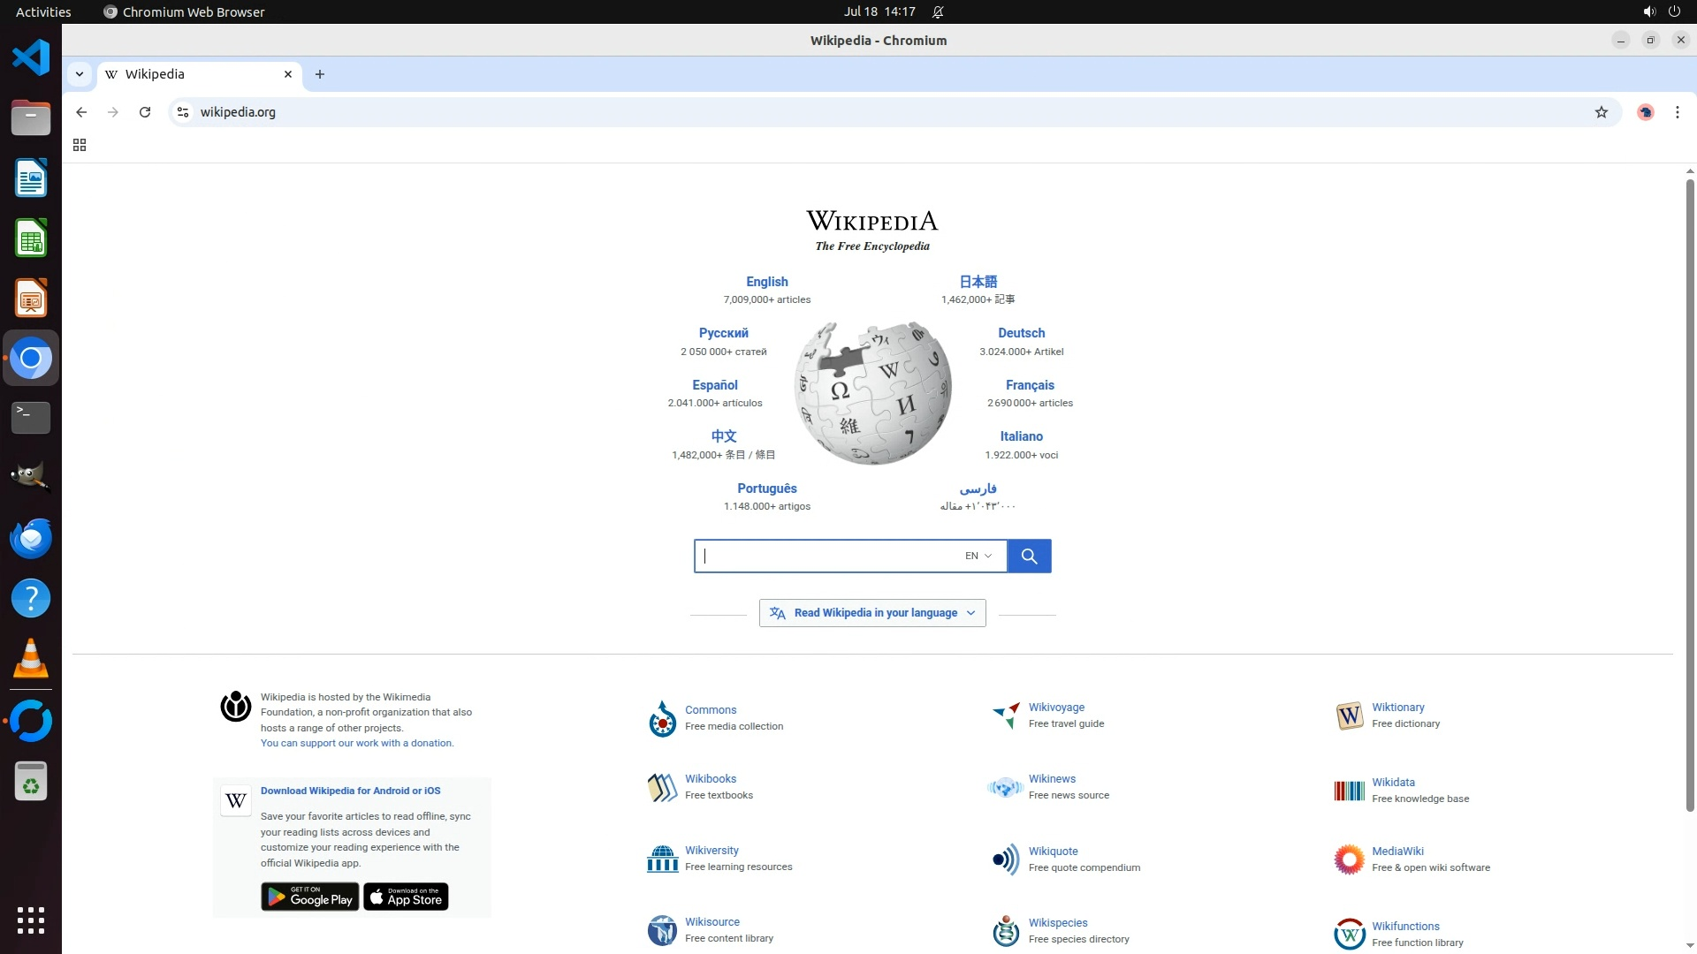Open the EN search language selector
The height and width of the screenshot is (954, 1697).
(978, 556)
